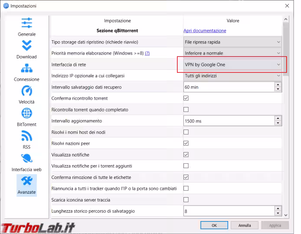This screenshot has width=301, height=234.
Task: Select the Avanzate tools icon
Action: coord(27,181)
